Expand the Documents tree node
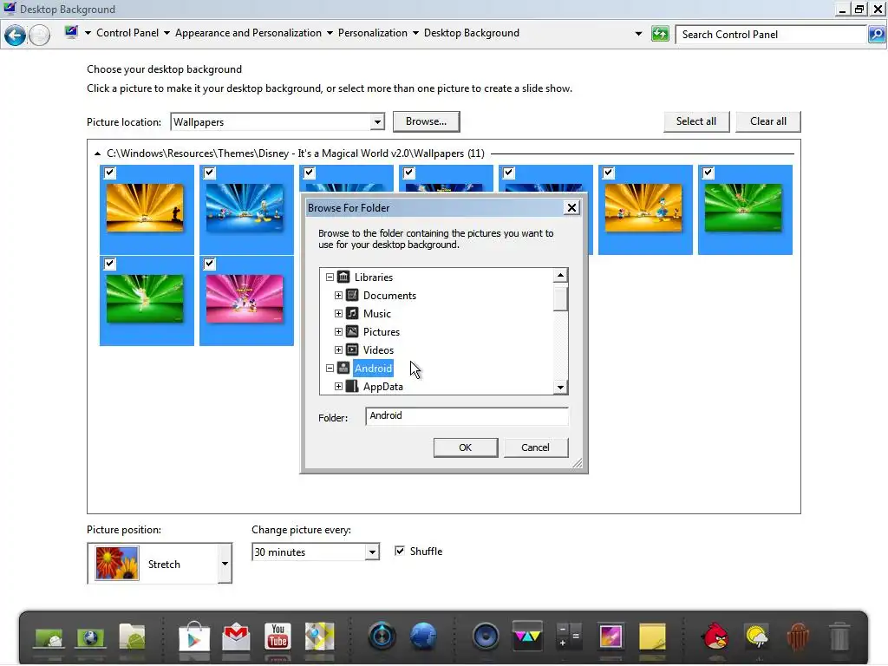Screen dimensions: 888x666 tap(339, 296)
